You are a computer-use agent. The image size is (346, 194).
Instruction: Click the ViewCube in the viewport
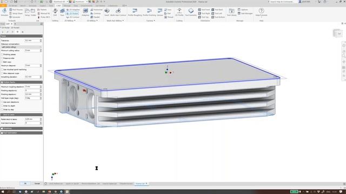click(337, 33)
